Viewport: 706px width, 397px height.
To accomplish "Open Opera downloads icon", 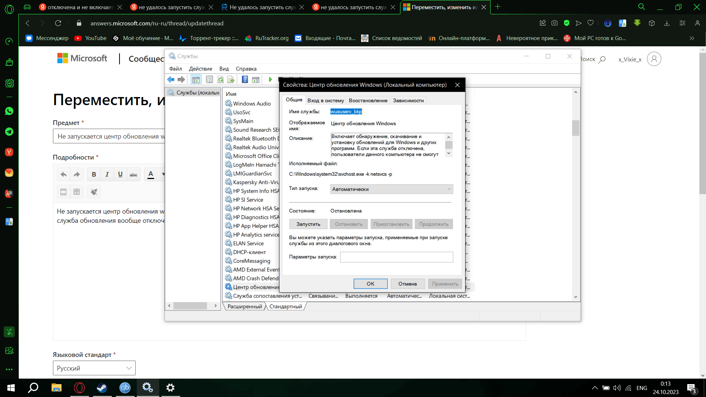I will point(667,23).
